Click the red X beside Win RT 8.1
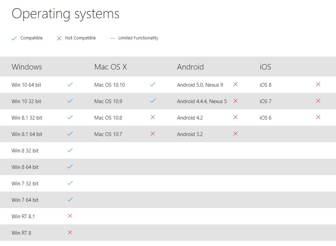 [70, 216]
